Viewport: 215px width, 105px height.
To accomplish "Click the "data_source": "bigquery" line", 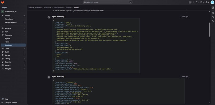I will coord(65,82).
